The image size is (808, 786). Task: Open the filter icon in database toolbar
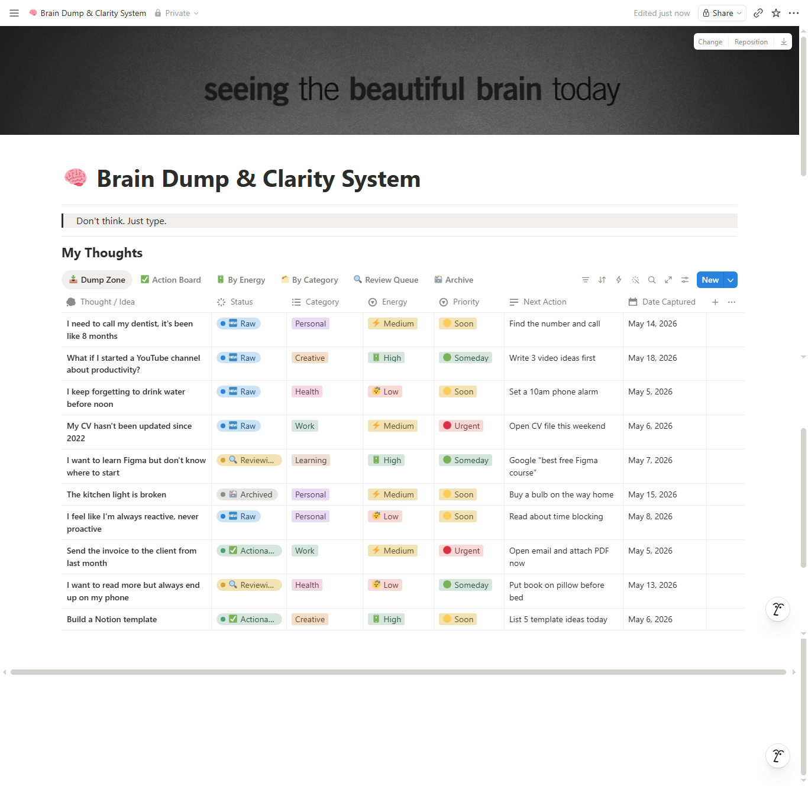coord(586,280)
